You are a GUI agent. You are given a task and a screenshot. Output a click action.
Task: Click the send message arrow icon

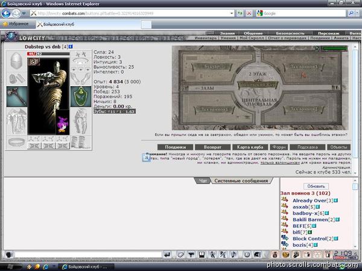click(x=167, y=255)
